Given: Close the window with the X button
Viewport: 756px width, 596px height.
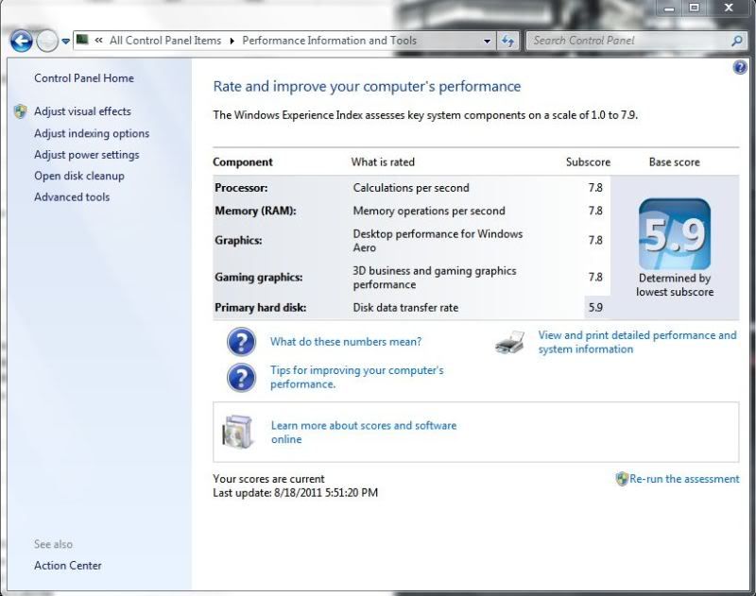Looking at the screenshot, I should tap(729, 8).
